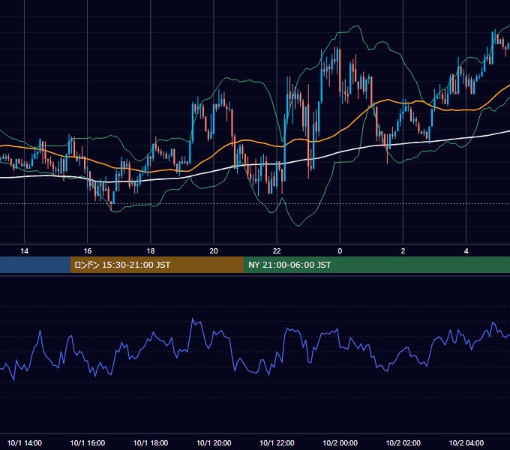Click the hour label 16 on the time axis
The image size is (510, 450).
[x=88, y=251]
